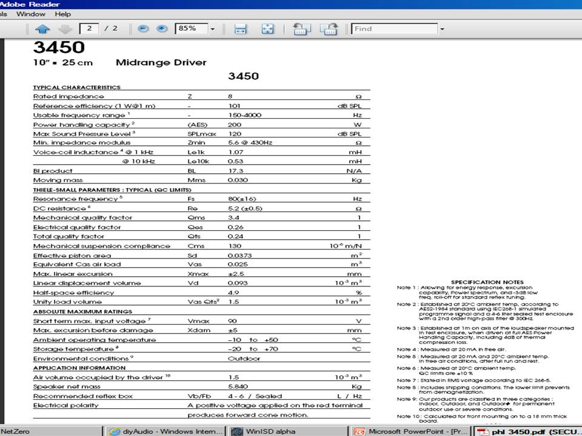Switch to diyAudio Internet Explorer taskbar item
The image size is (582, 436).
[165, 431]
